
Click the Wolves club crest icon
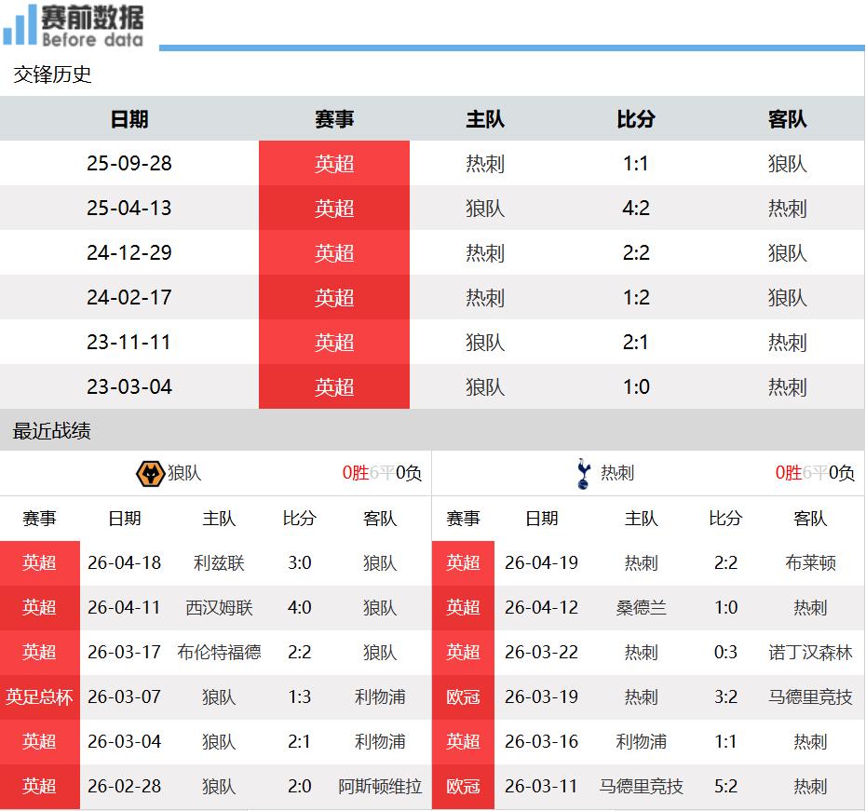pyautogui.click(x=150, y=473)
